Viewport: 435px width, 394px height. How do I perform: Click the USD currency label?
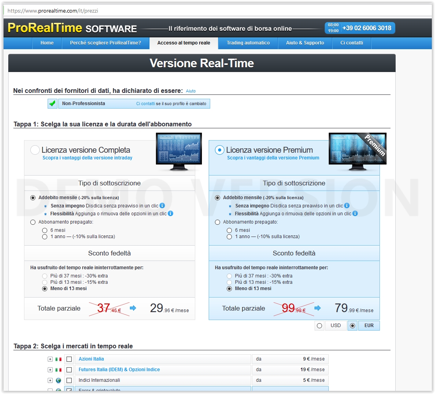tap(335, 326)
